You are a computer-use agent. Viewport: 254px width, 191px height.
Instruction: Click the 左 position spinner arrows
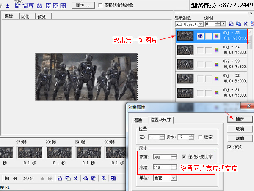pyautogui.click(x=162, y=137)
